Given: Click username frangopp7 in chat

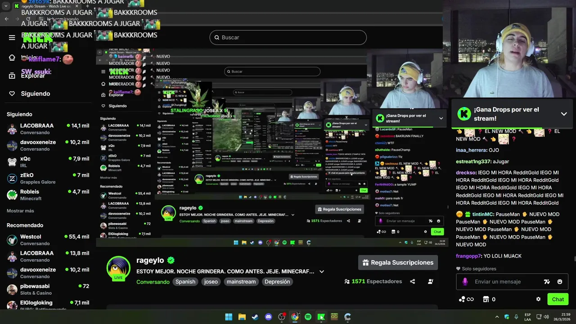Looking at the screenshot, I should pos(468,256).
